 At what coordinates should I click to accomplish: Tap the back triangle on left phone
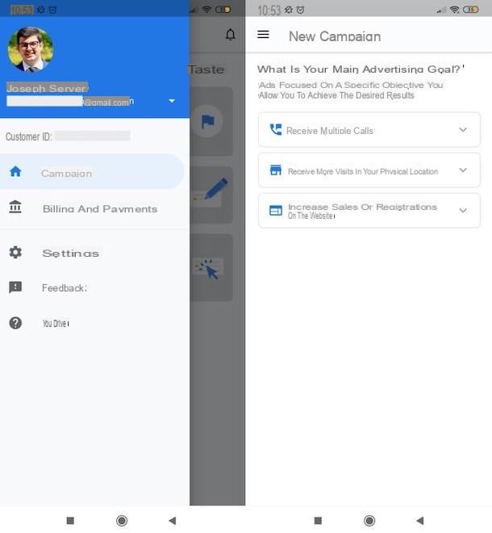click(x=172, y=520)
